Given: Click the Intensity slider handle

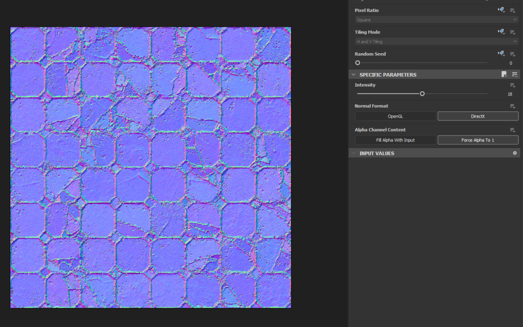Looking at the screenshot, I should coord(422,94).
